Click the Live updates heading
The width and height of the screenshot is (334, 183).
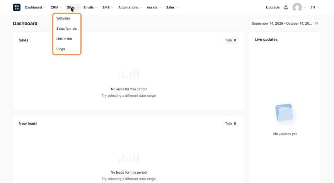click(x=266, y=39)
